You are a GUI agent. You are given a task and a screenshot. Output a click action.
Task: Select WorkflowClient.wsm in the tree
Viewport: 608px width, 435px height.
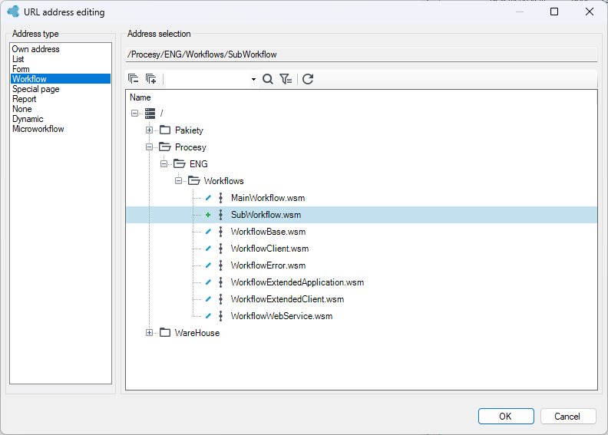click(270, 249)
